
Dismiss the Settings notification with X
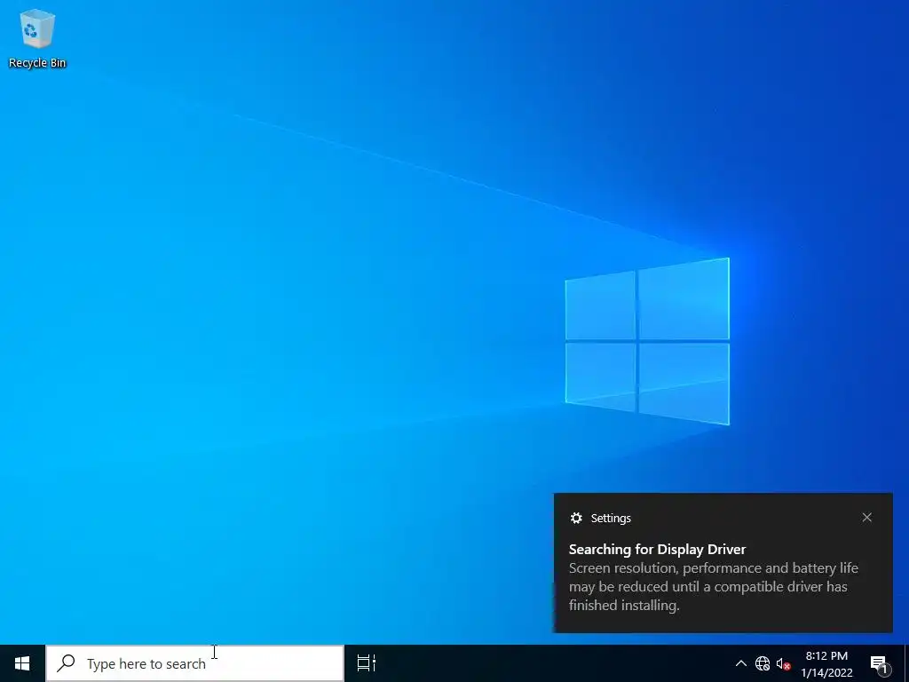866,518
